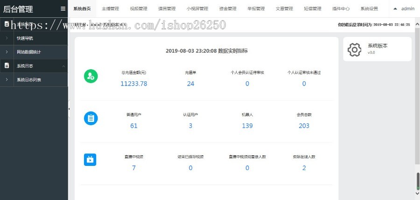Click the document icon next to 系统日志
The width and height of the screenshot is (420, 200).
coord(7,66)
